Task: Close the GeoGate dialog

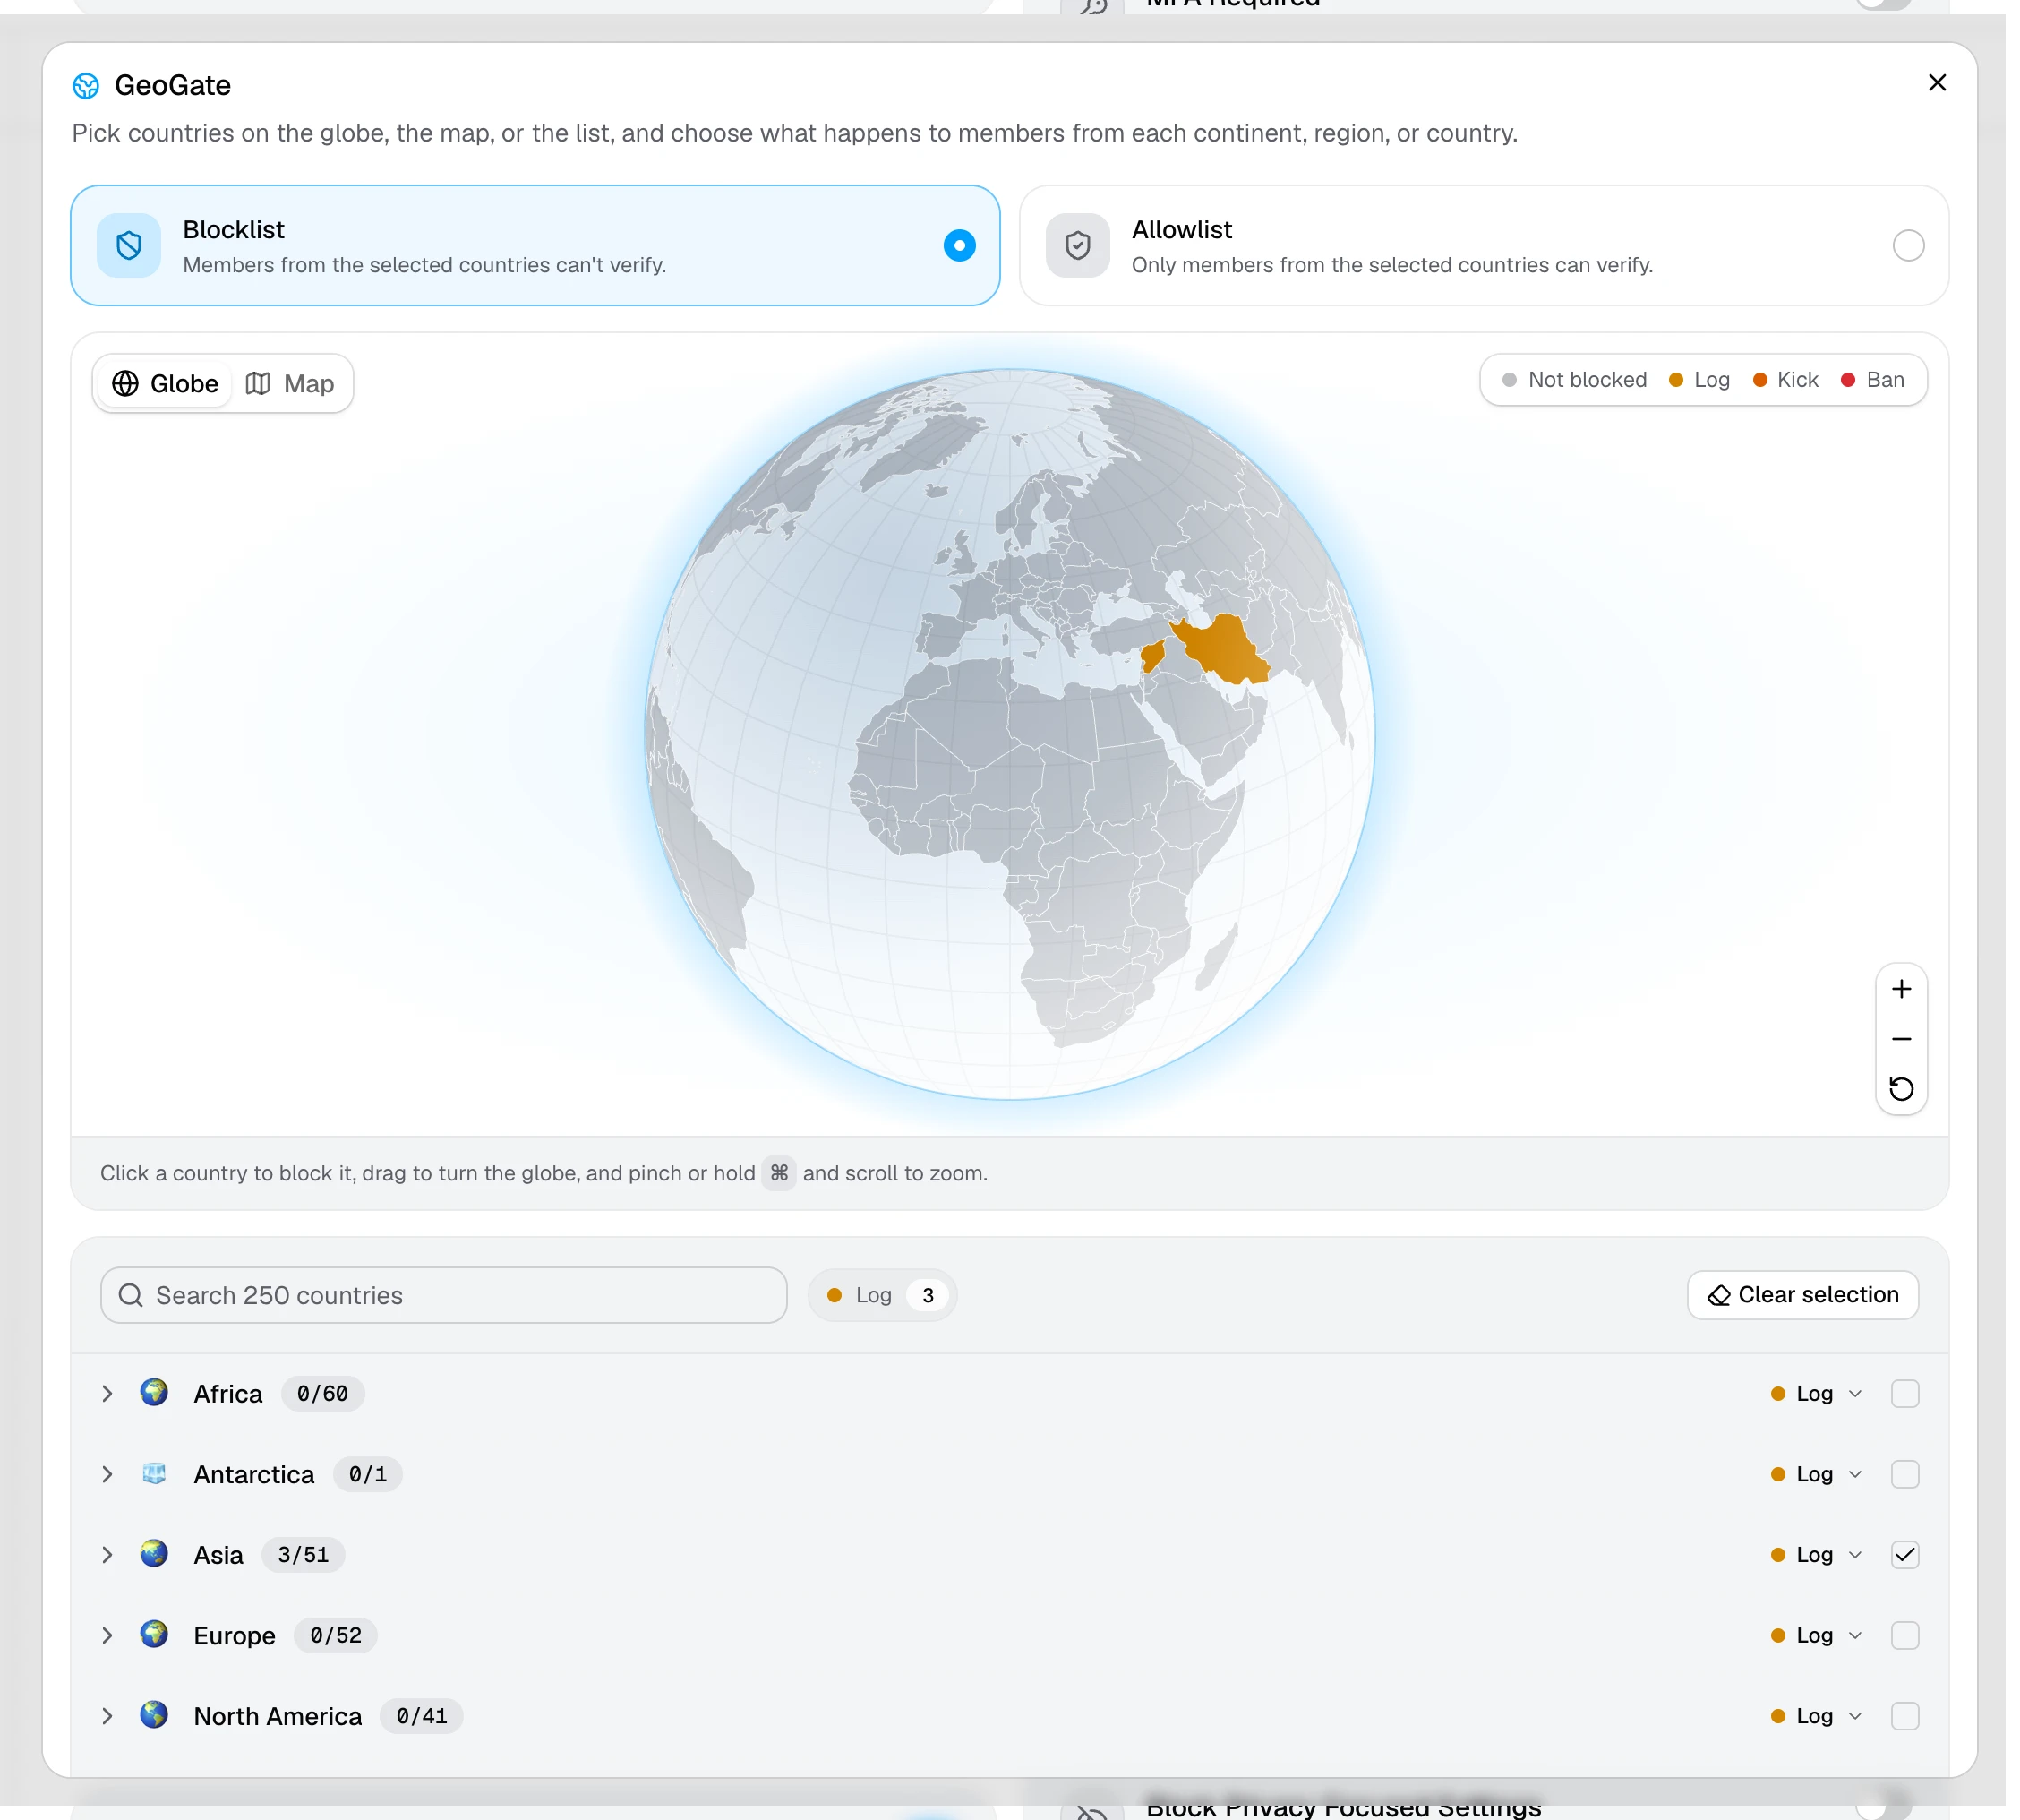Action: (x=1937, y=83)
